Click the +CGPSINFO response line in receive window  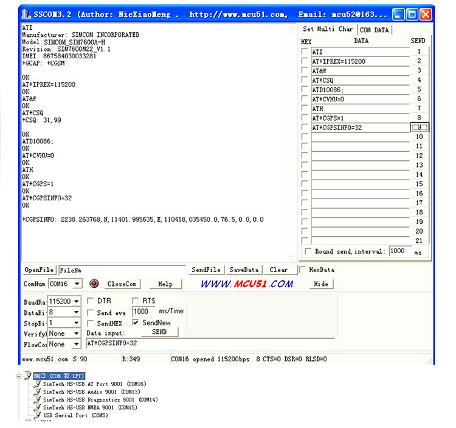(x=143, y=220)
